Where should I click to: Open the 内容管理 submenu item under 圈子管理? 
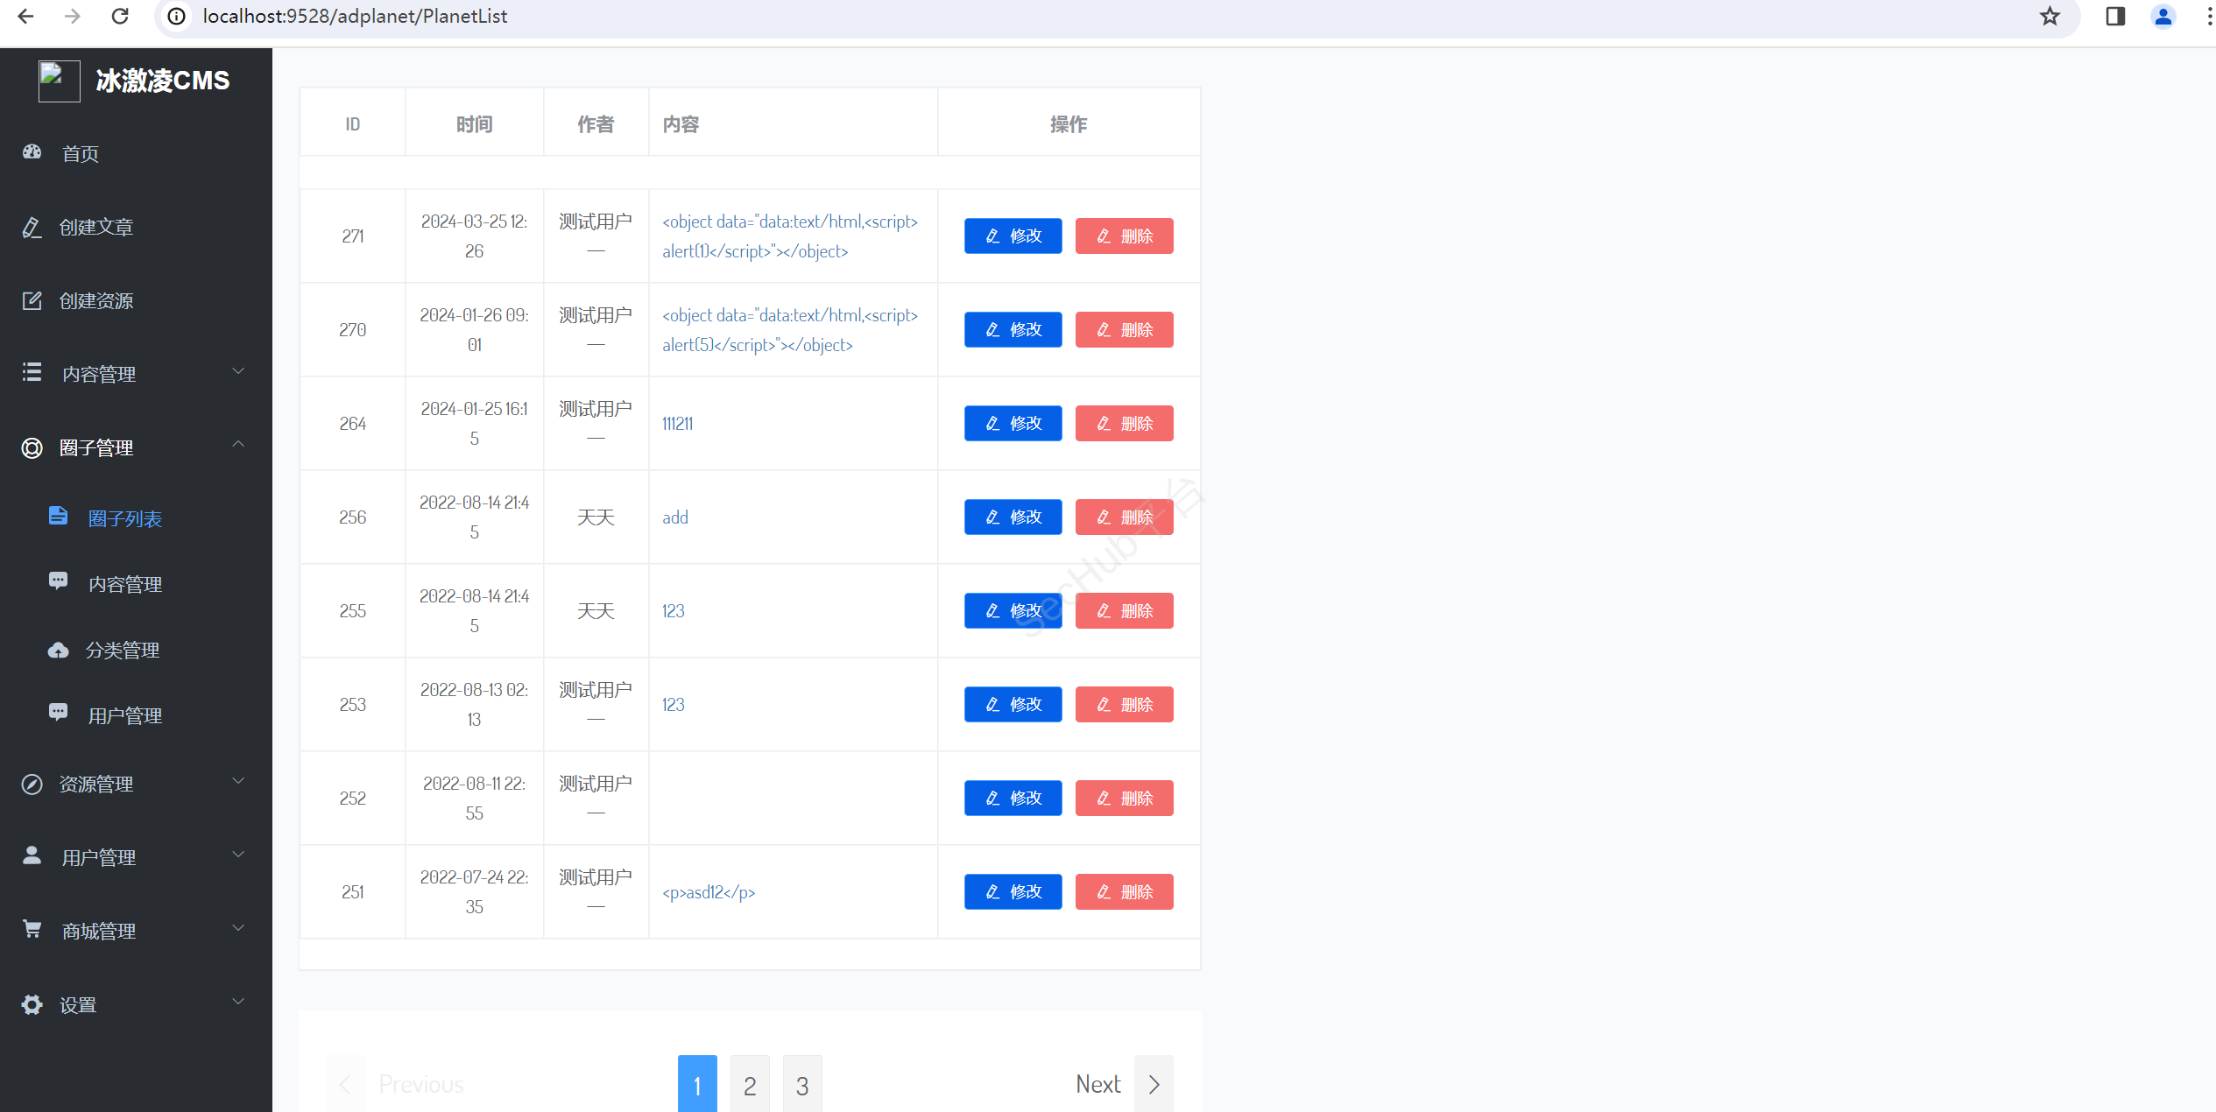[124, 584]
